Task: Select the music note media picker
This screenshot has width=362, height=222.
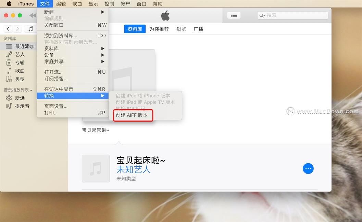Action: click(30, 29)
